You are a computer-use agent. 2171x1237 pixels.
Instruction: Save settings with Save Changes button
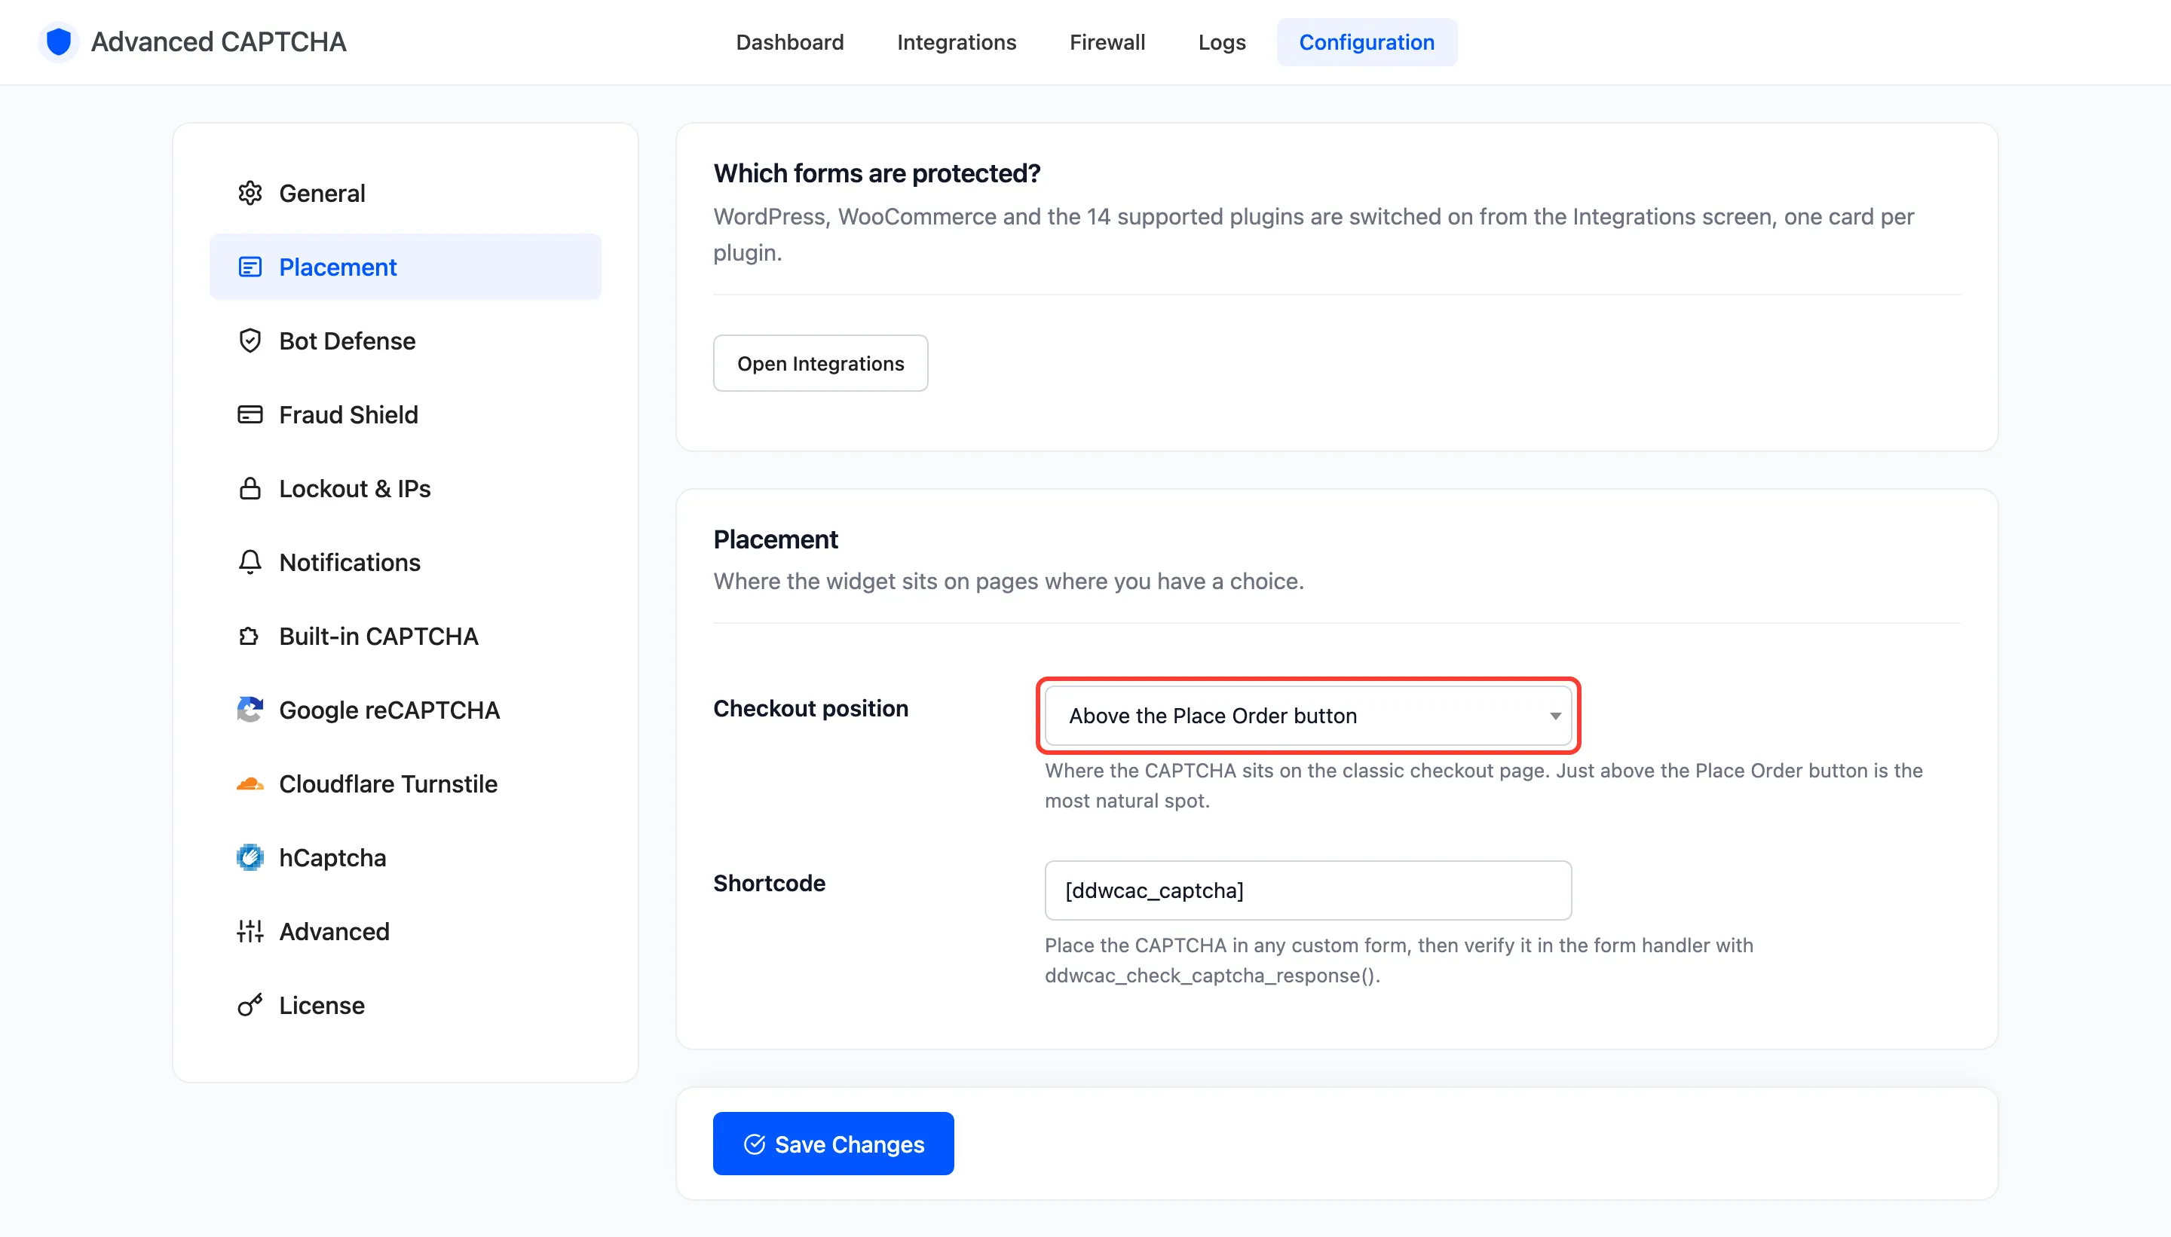coord(833,1144)
